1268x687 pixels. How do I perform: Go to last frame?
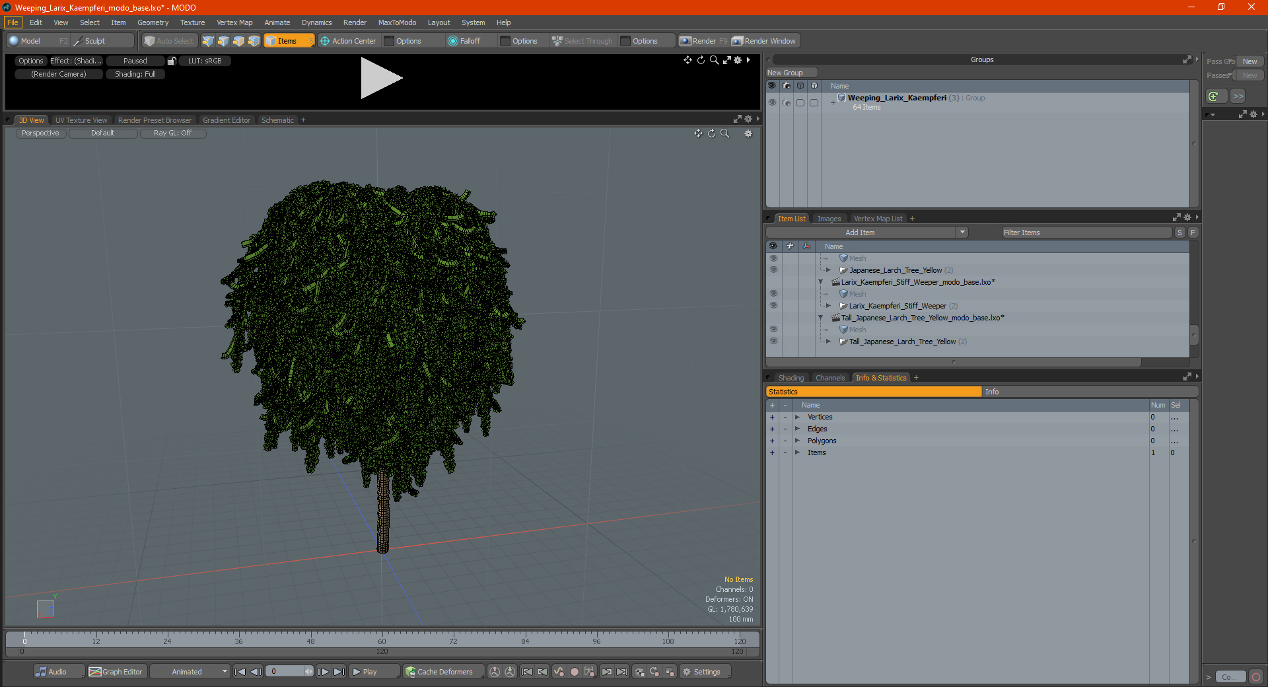coord(339,672)
